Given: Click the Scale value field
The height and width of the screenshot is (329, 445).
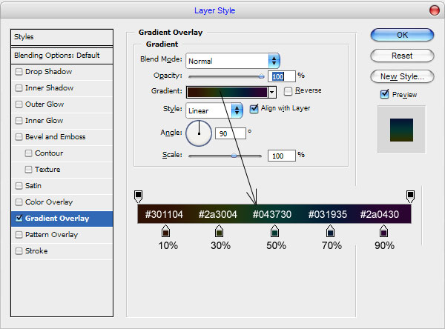Looking at the screenshot, I should coord(282,156).
